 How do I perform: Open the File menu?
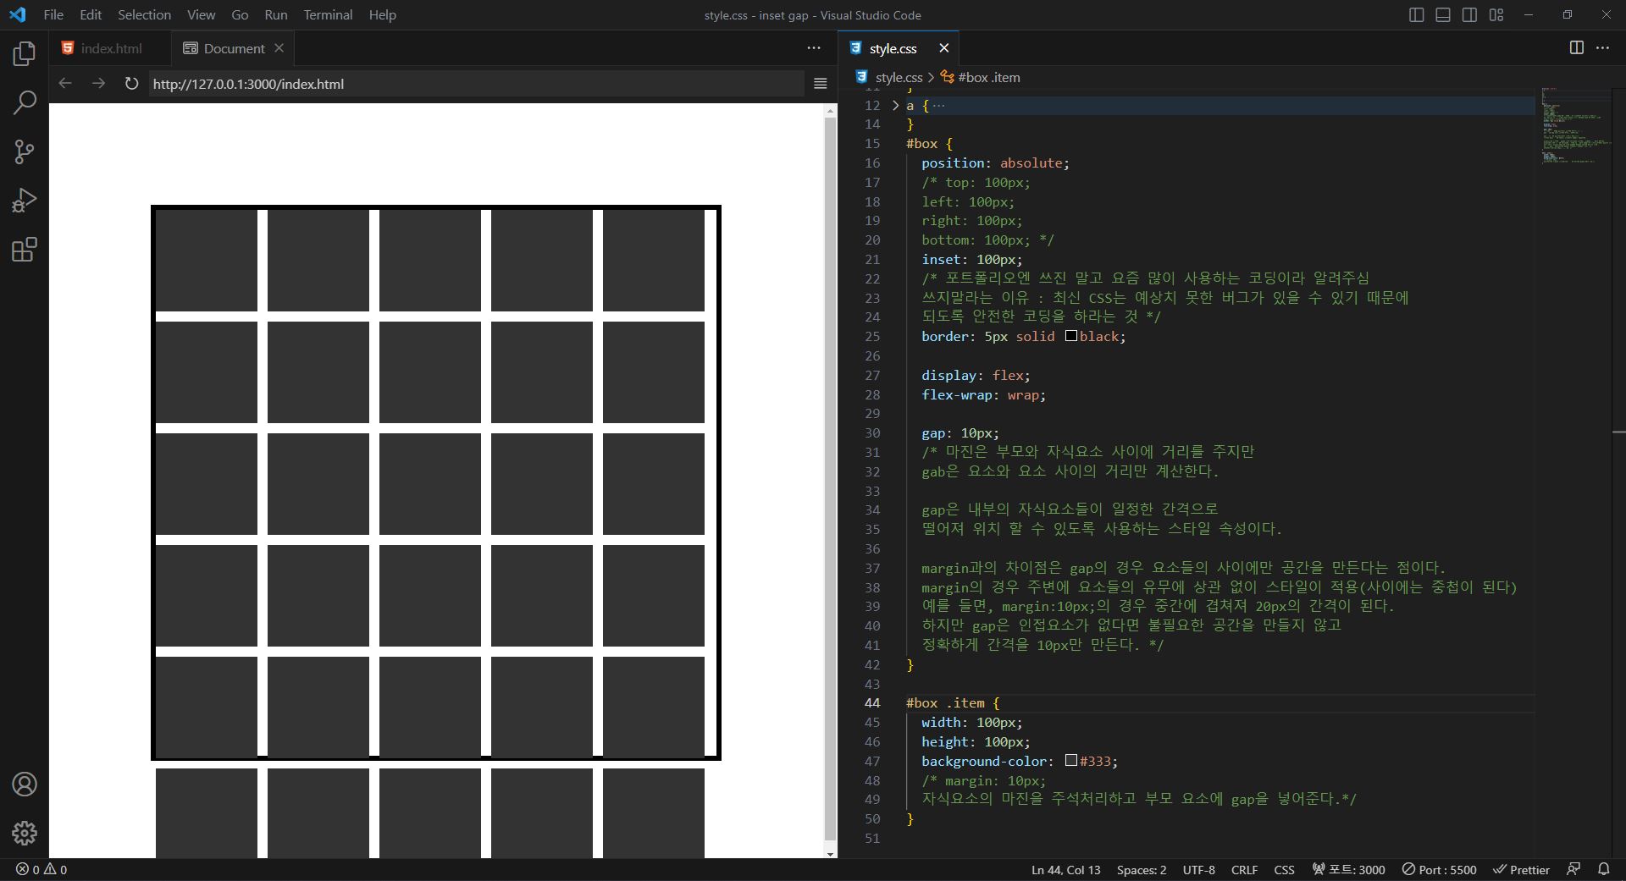click(x=53, y=15)
